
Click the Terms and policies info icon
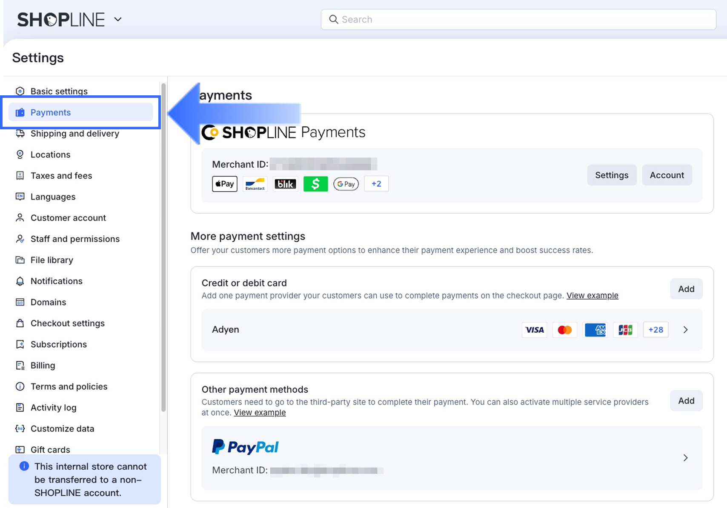[x=20, y=386]
